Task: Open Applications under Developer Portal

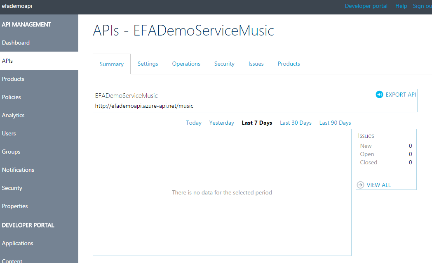Action: tap(39, 244)
